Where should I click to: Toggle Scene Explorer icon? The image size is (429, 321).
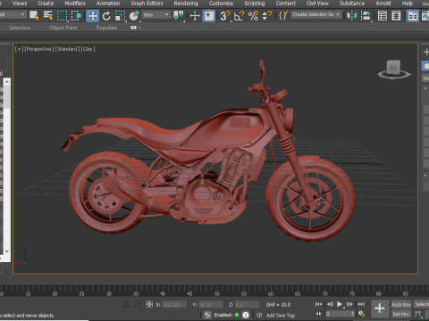[x=383, y=15]
